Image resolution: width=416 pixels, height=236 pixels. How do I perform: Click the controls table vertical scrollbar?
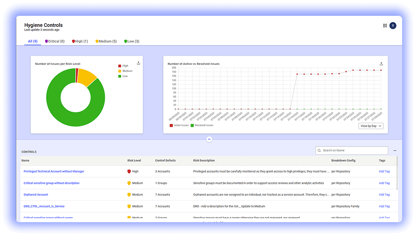[x=397, y=173]
